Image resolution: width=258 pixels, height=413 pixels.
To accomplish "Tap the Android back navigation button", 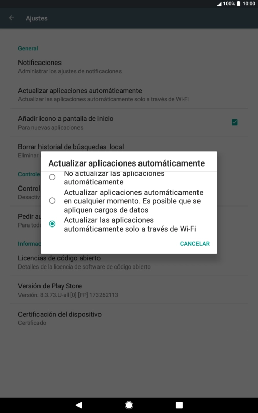I will click(78, 405).
